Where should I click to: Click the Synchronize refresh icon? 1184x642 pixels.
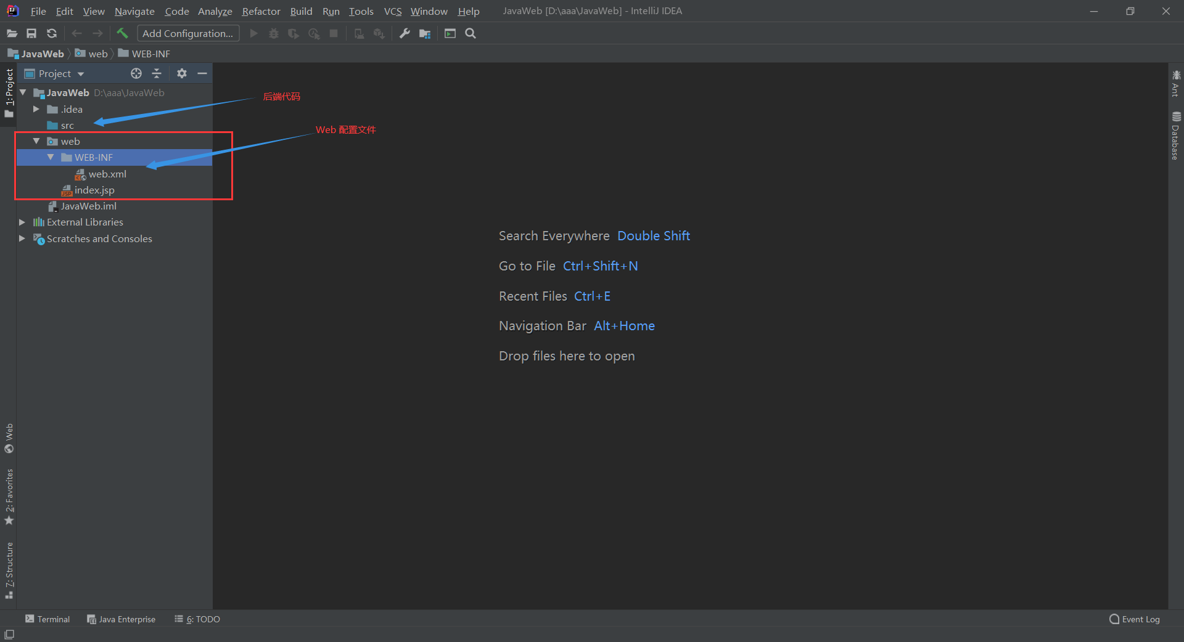pyautogui.click(x=52, y=33)
